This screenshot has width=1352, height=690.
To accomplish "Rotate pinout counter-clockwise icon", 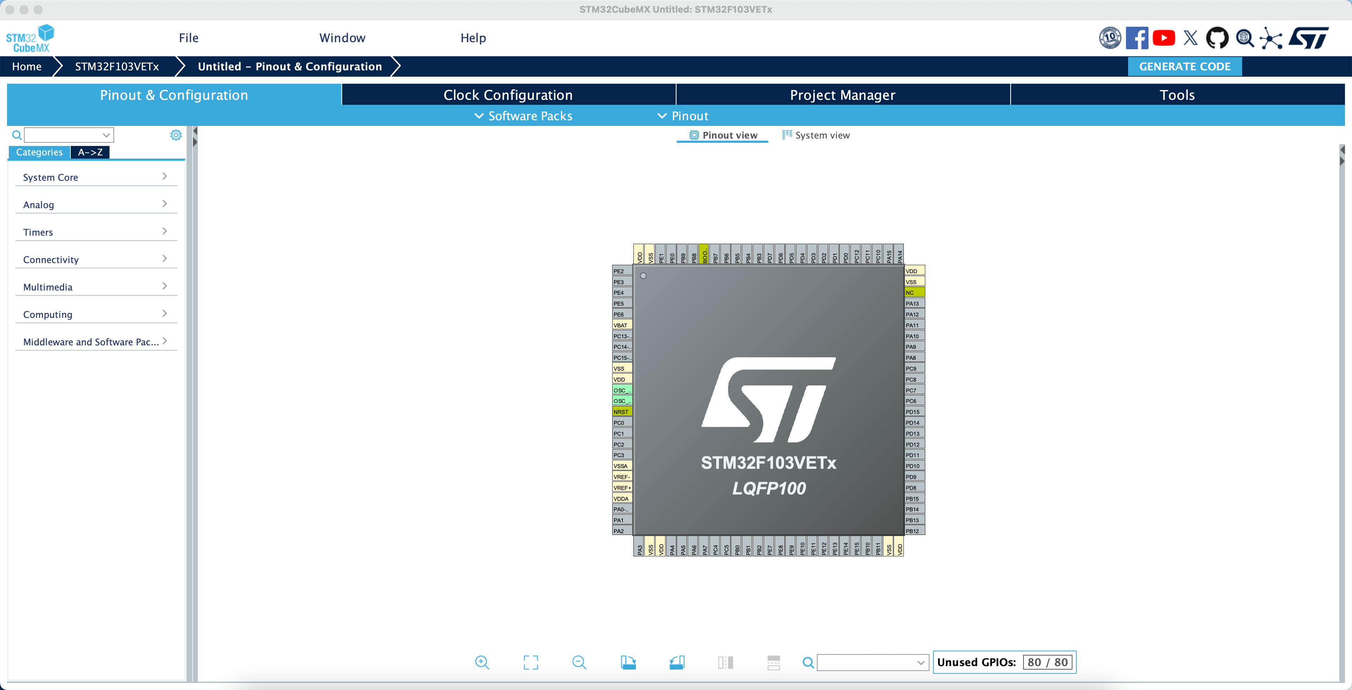I will pos(677,662).
